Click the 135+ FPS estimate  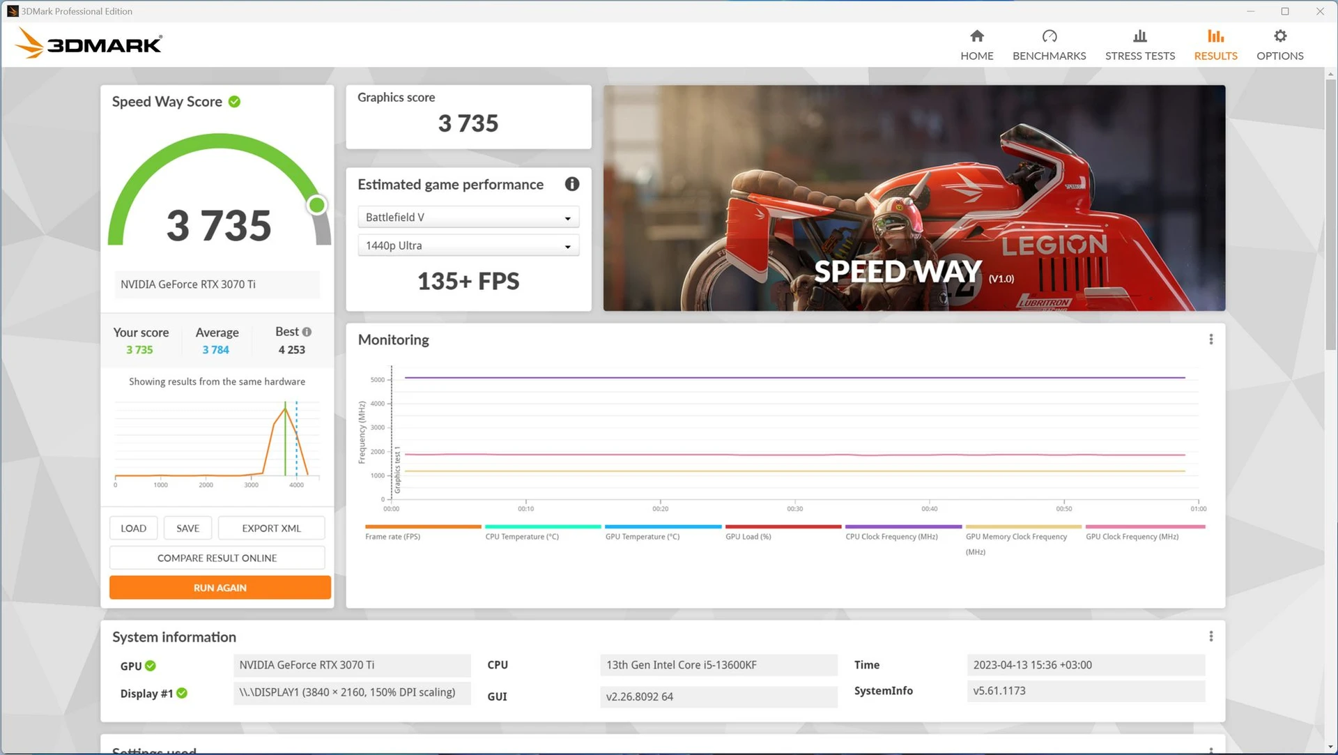tap(468, 282)
